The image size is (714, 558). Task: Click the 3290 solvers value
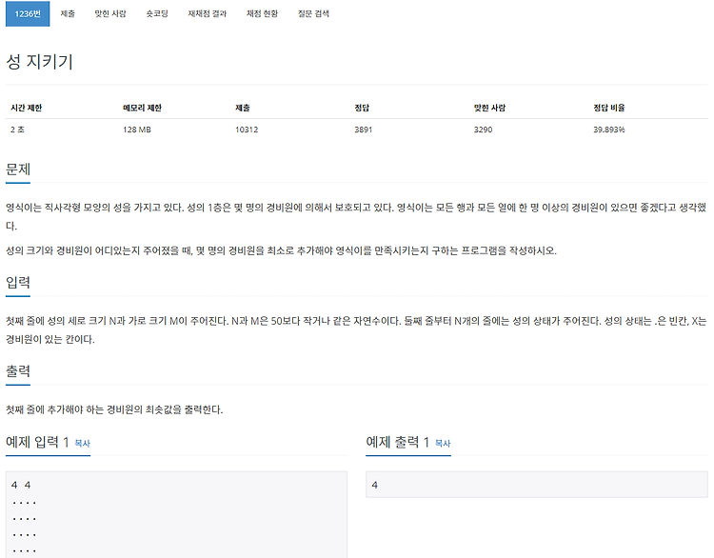483,130
